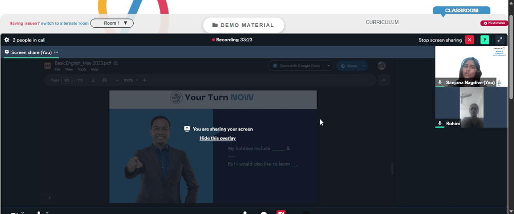Click screen share icon in overlay message
This screenshot has height=214, width=514.
(187, 129)
